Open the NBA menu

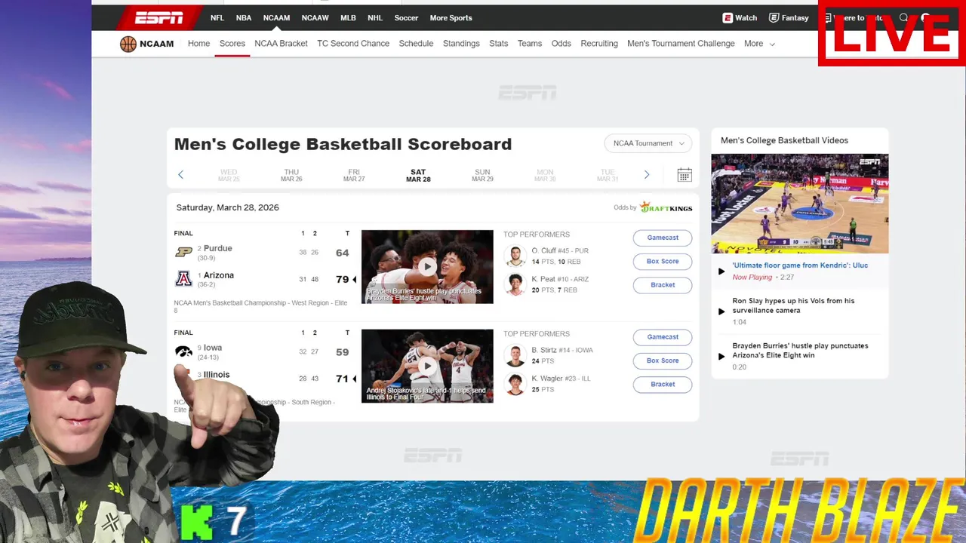tap(244, 18)
